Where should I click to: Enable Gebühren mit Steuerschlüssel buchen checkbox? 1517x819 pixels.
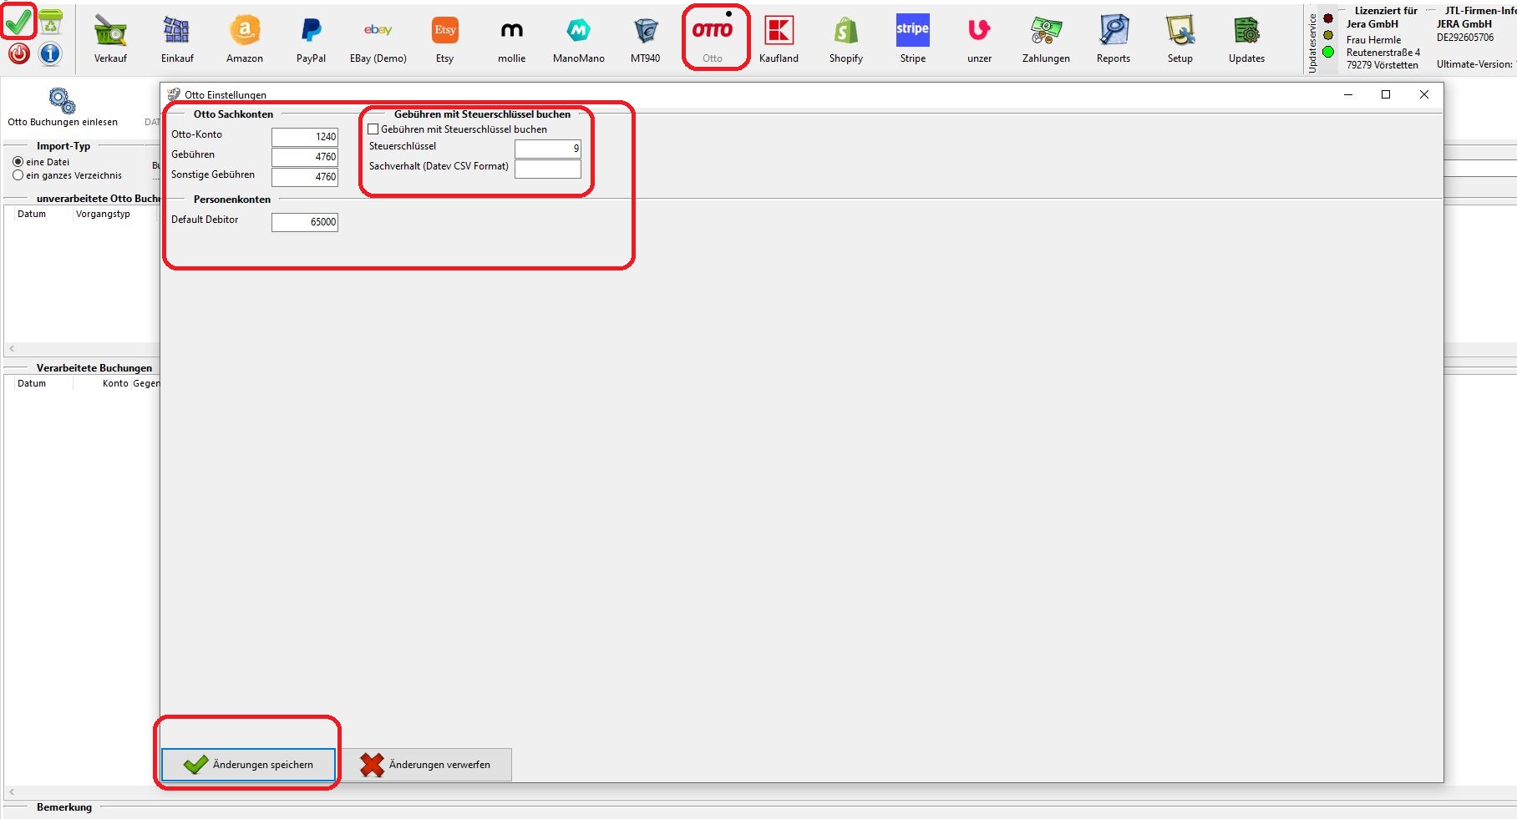point(373,129)
